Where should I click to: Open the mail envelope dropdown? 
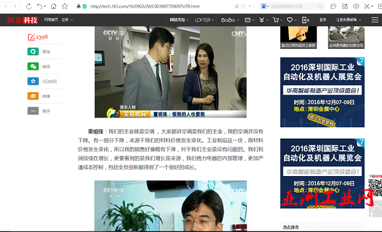(249, 20)
